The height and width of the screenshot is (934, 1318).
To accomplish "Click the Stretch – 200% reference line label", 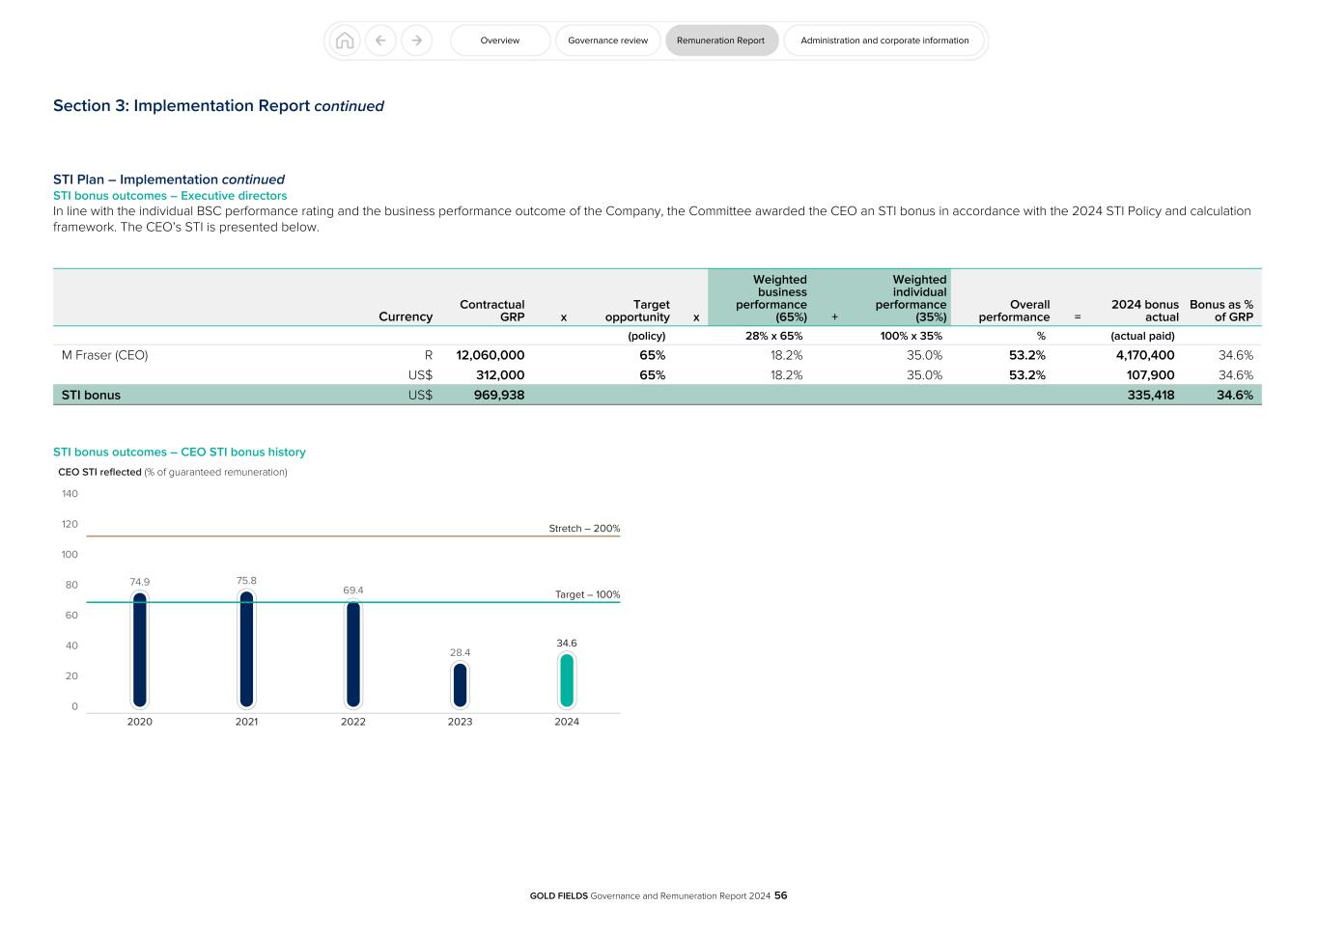I will click(x=583, y=528).
